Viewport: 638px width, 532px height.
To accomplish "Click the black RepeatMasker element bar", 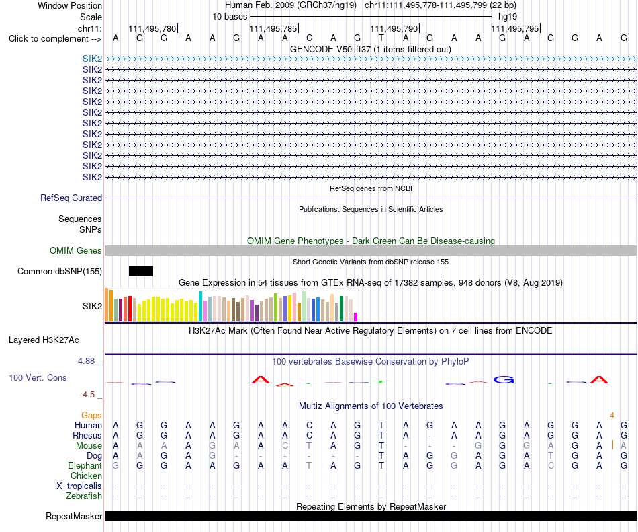I will point(371,516).
